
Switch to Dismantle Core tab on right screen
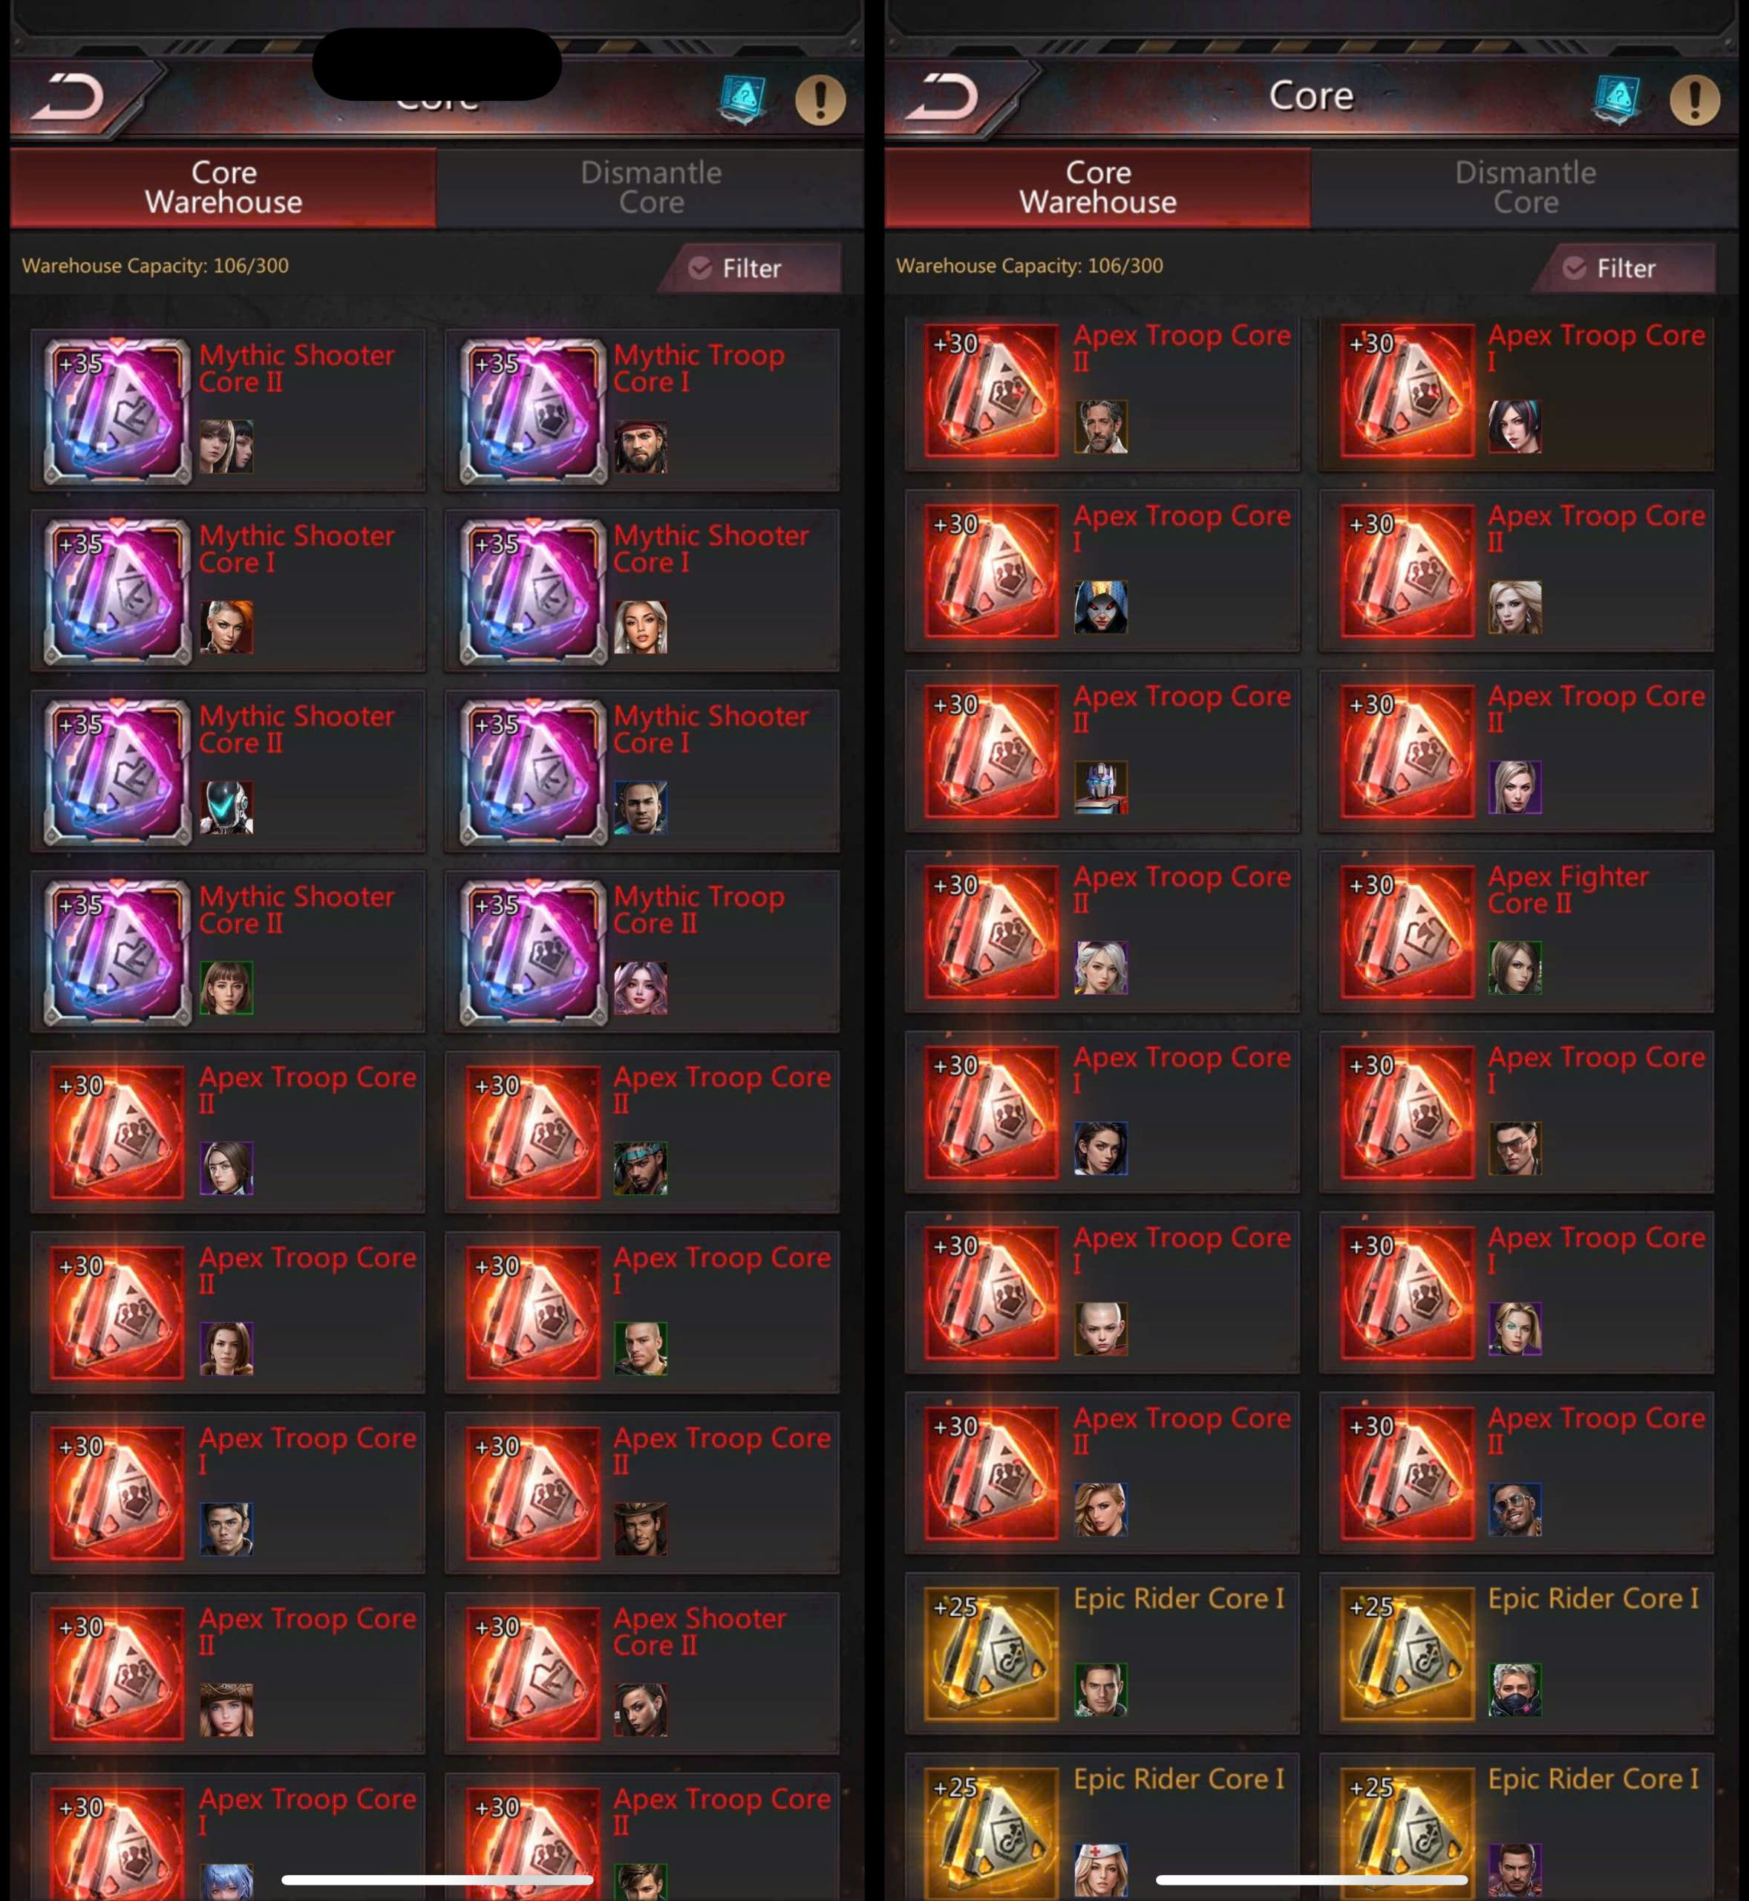[x=1526, y=187]
